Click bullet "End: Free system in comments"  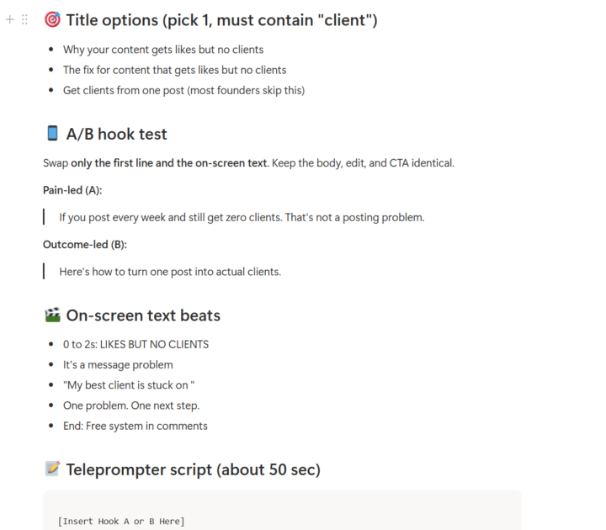pos(136,426)
